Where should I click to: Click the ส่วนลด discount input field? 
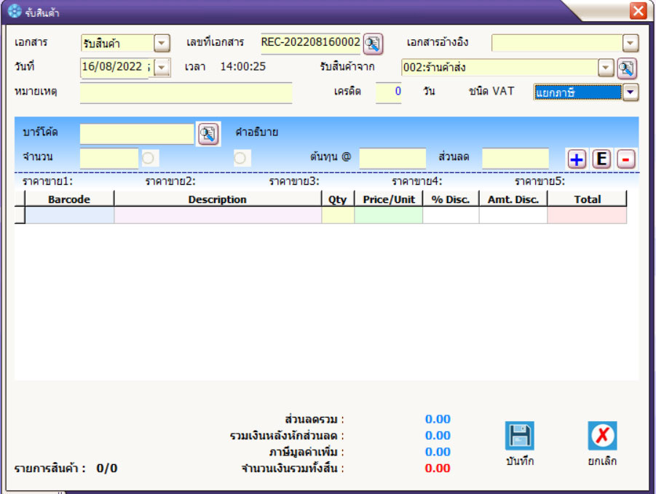(x=515, y=158)
